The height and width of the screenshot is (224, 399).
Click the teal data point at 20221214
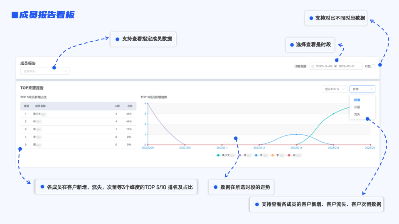tap(333, 114)
